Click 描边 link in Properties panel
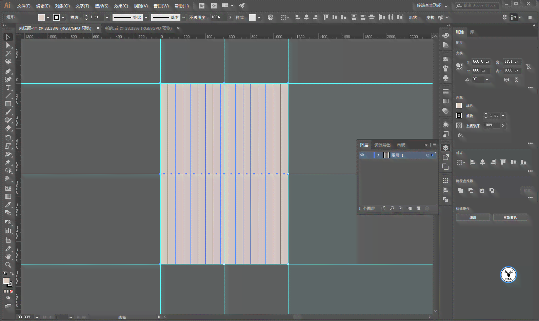Screen dimensions: 539x321 470,116
